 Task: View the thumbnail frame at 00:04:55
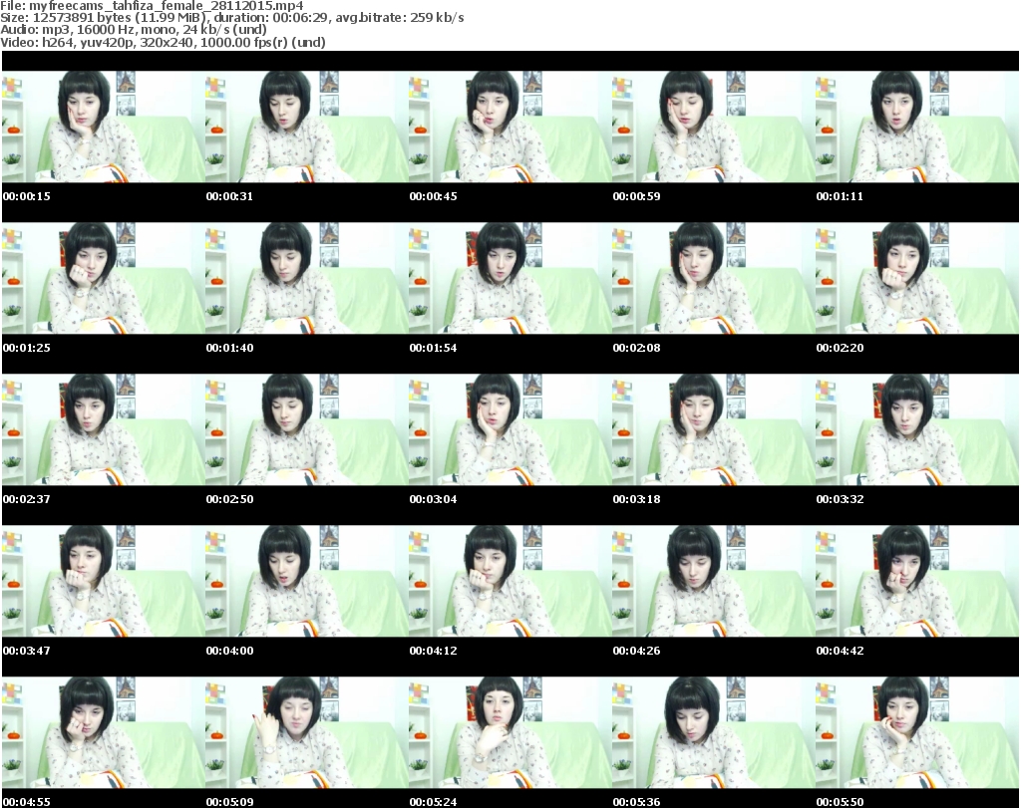pyautogui.click(x=104, y=732)
